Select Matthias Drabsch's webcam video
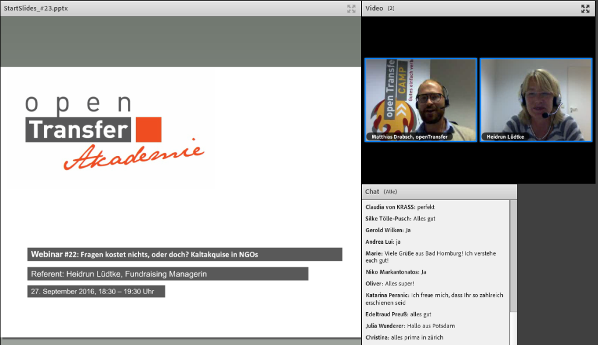The width and height of the screenshot is (598, 345). 420,100
